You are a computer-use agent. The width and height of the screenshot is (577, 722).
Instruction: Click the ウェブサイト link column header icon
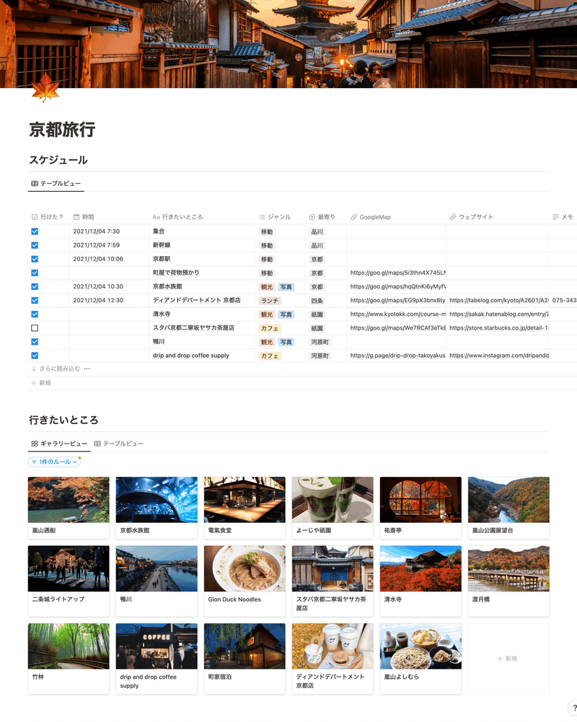point(453,217)
